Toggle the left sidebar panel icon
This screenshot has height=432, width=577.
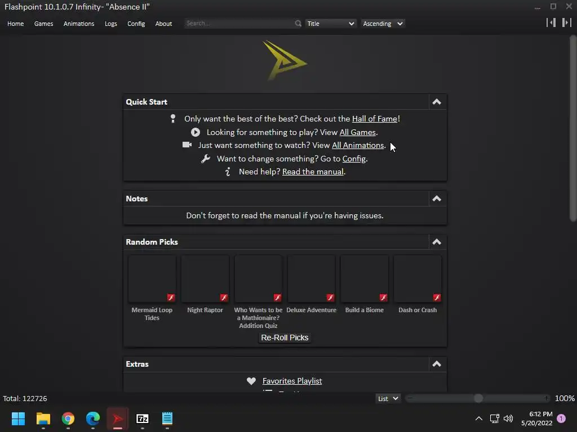[x=551, y=22]
